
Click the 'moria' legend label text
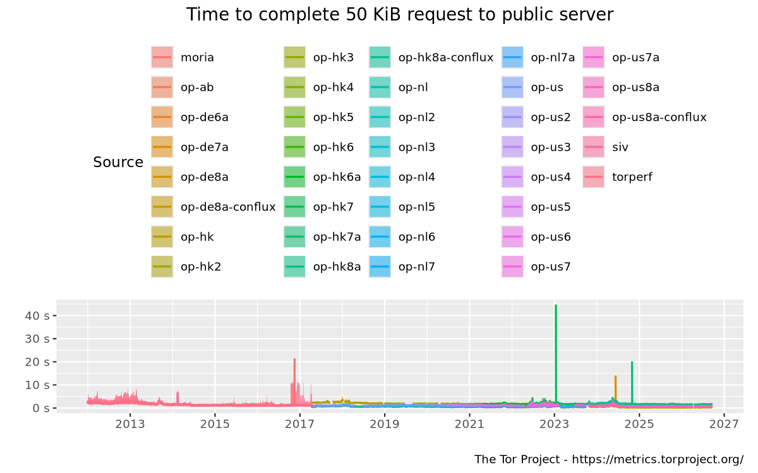click(x=197, y=57)
